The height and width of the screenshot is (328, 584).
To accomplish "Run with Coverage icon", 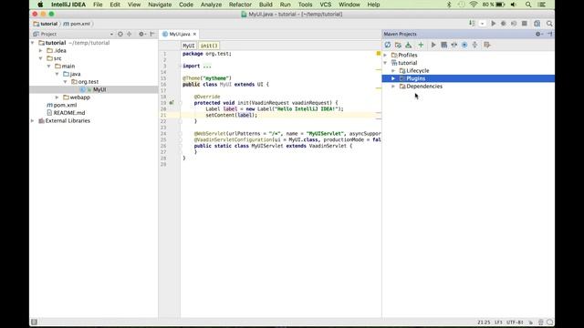I will (x=514, y=24).
